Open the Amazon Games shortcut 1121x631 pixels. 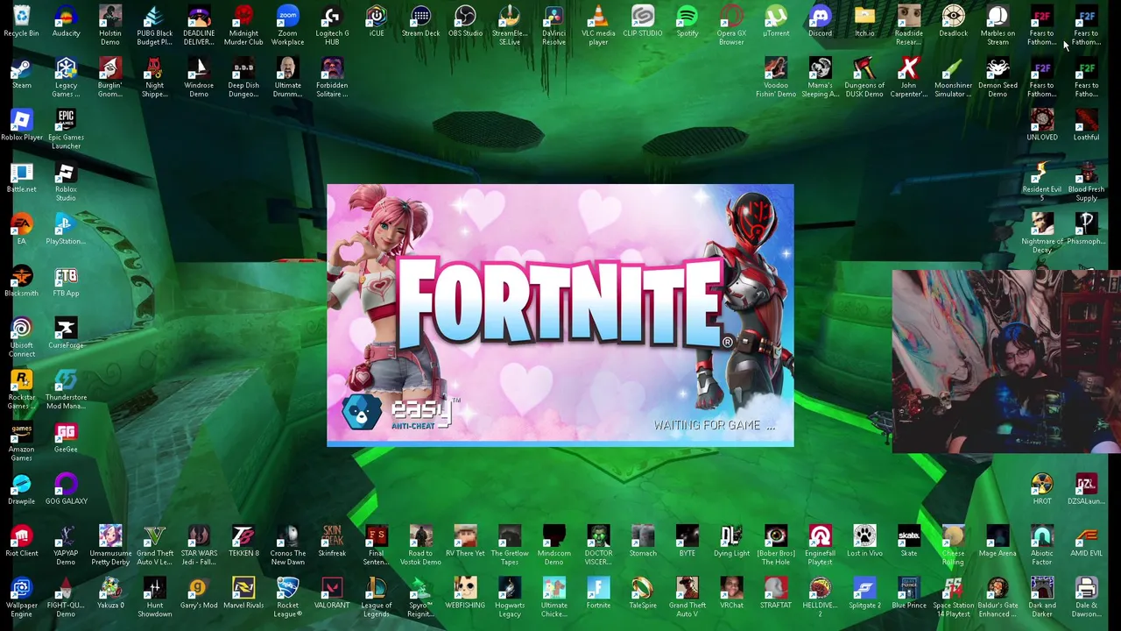click(x=21, y=442)
